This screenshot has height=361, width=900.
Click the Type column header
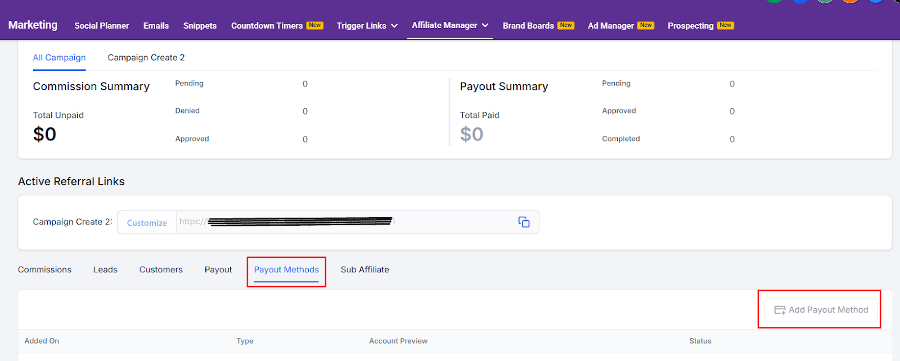click(x=245, y=341)
